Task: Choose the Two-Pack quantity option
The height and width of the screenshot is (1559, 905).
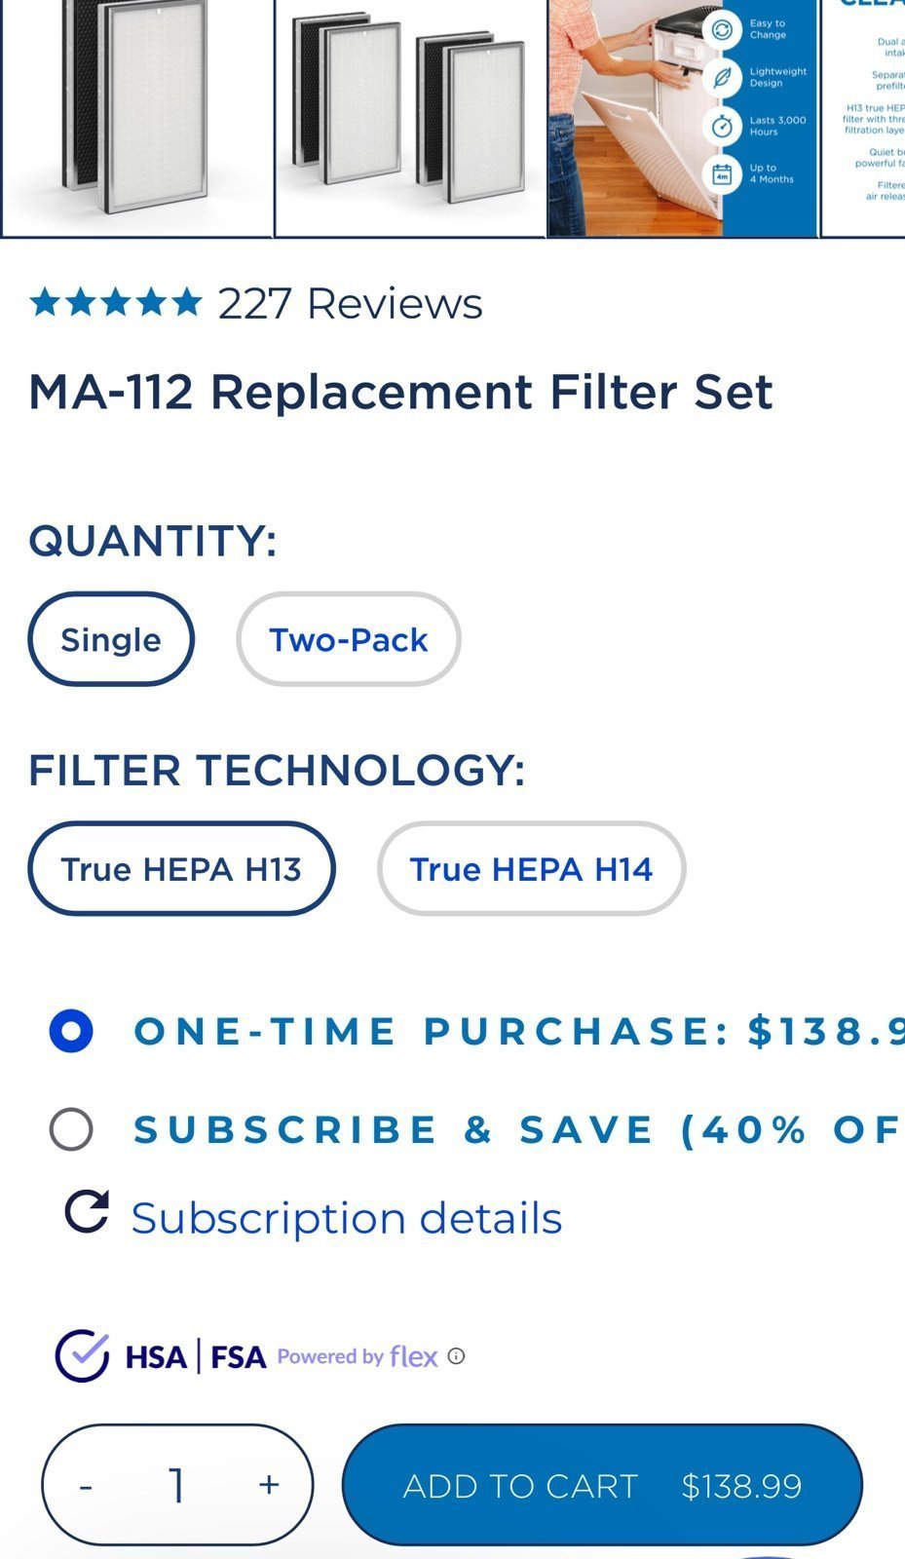Action: tap(349, 639)
